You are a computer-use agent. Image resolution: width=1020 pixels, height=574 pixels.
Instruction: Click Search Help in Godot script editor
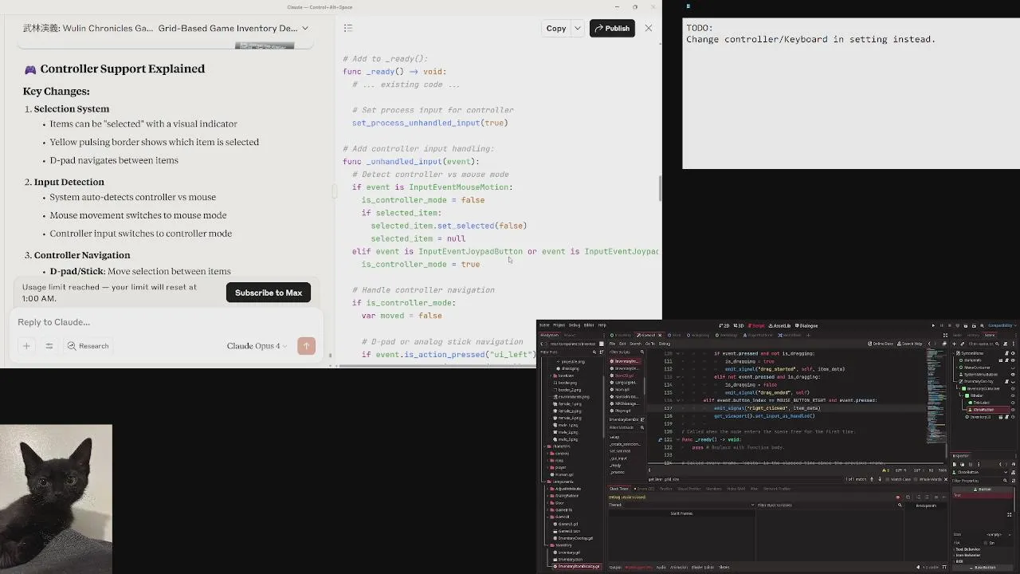pos(910,344)
